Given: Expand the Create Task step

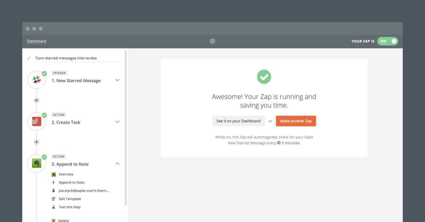Looking at the screenshot, I should 117,122.
